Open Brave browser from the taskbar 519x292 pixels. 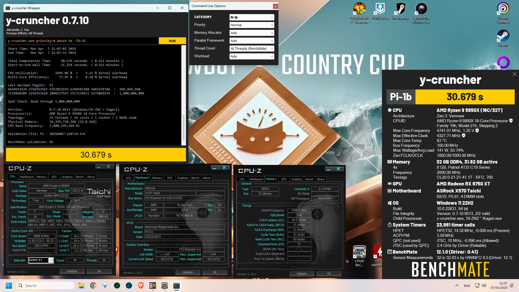[x=141, y=286]
